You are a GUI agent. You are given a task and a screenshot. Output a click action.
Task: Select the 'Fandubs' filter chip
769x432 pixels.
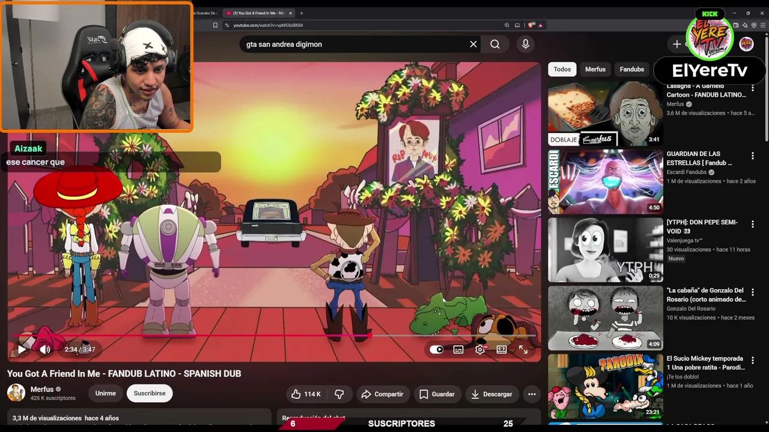[x=631, y=69]
